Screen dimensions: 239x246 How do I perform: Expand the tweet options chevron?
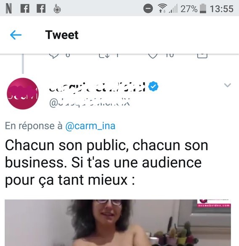(x=227, y=85)
